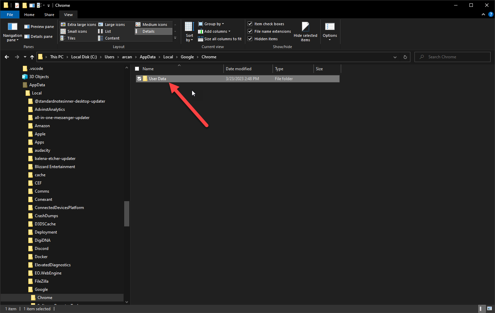Select Discord folder in navigation tree
495x313 pixels.
42,249
